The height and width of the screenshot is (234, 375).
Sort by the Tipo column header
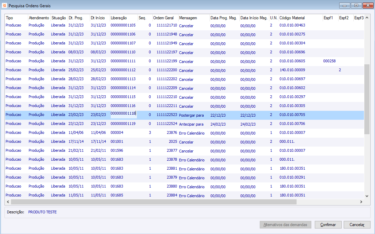coord(10,18)
